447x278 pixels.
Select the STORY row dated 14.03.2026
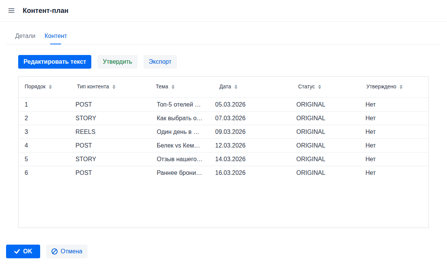coord(86,159)
